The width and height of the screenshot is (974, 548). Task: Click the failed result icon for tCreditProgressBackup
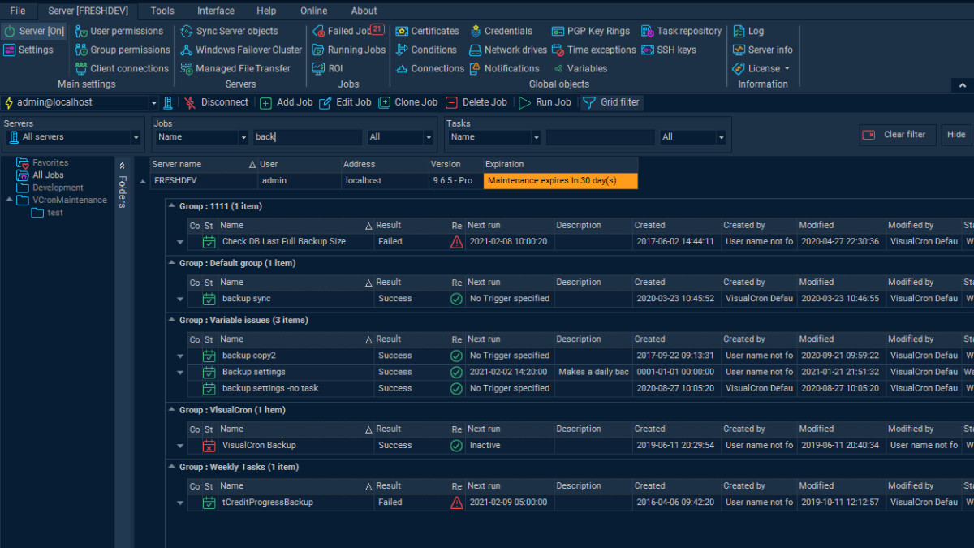pyautogui.click(x=456, y=503)
